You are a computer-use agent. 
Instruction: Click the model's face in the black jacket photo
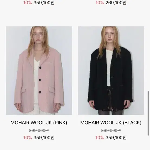[110, 35]
